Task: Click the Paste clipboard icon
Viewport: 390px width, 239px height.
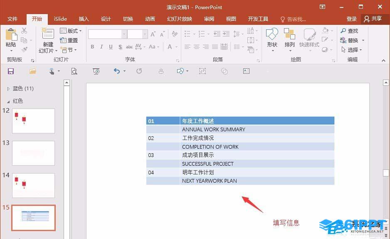Action: (11, 34)
